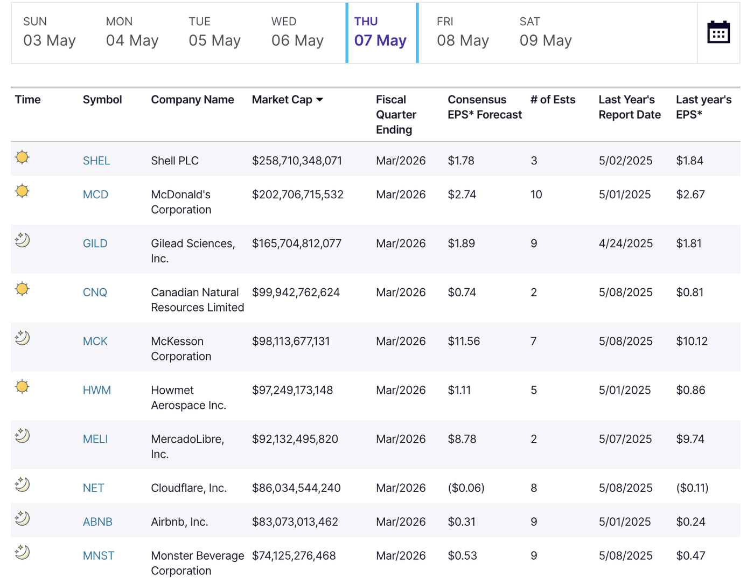
Task: Click McKesson's EPS forecast $11.56
Action: [x=464, y=342]
